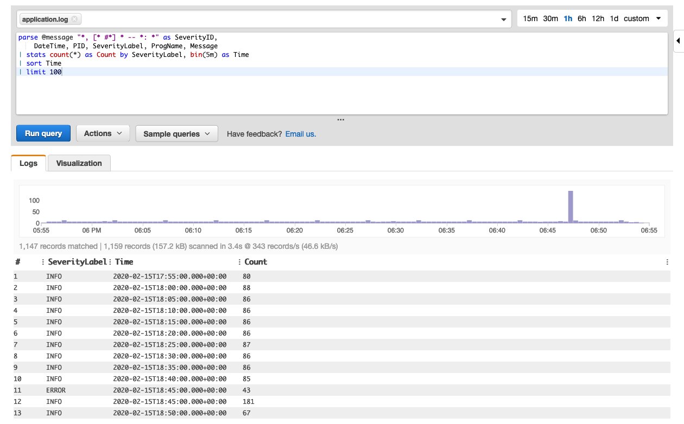Select the 15m time range

[x=530, y=18]
